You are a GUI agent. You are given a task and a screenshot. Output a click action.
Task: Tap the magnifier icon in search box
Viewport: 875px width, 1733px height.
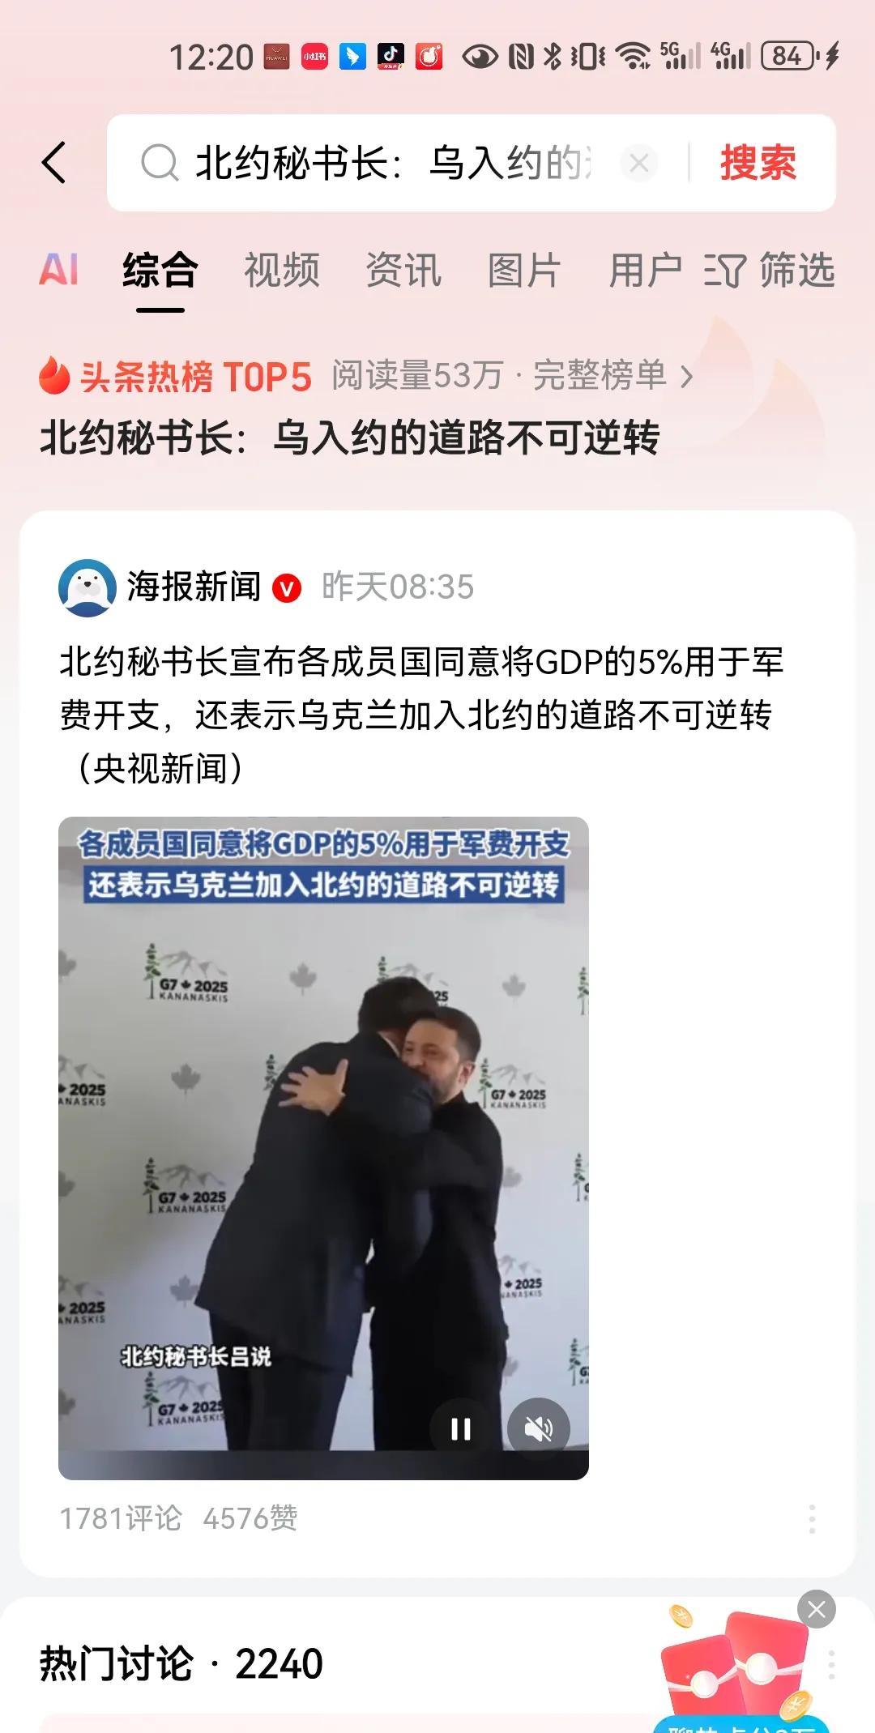coord(159,163)
